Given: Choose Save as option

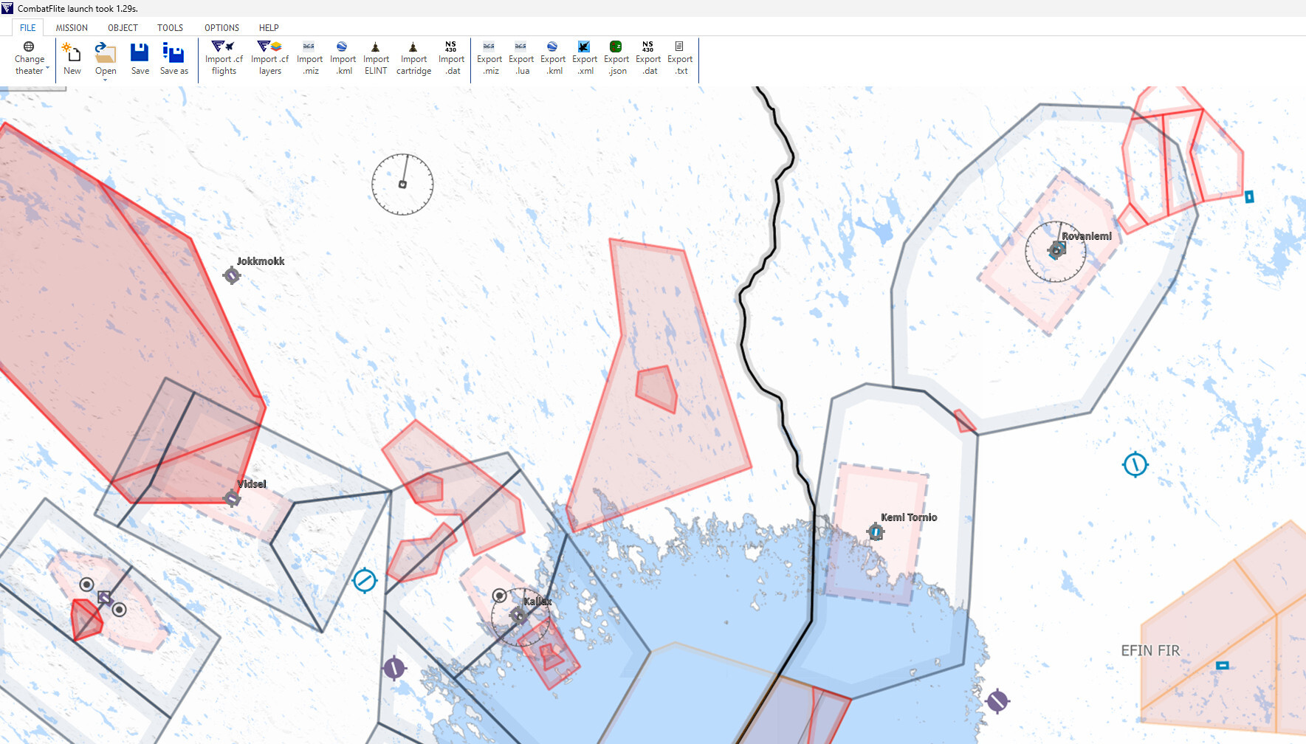Looking at the screenshot, I should 174,58.
